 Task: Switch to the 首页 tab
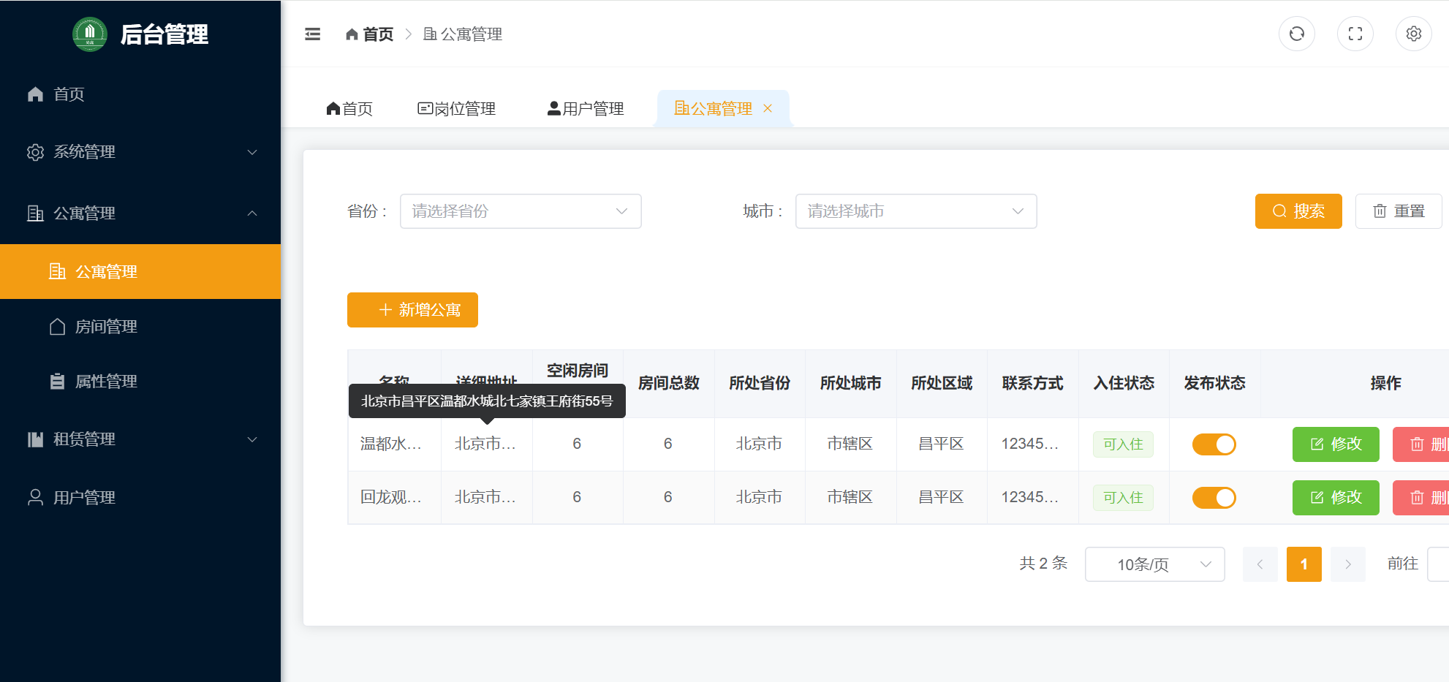pos(349,109)
